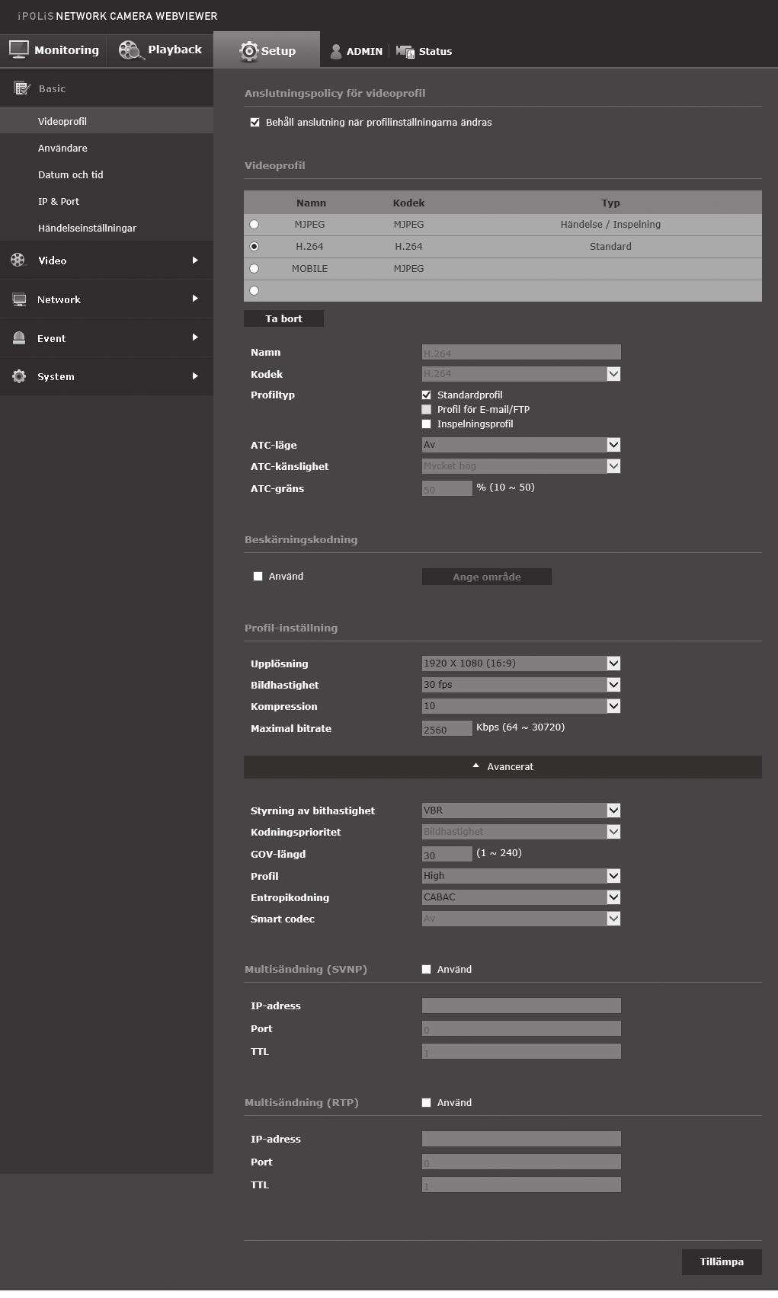Switch to the Monitoring tab
This screenshot has height=1298, width=778.
click(x=53, y=50)
